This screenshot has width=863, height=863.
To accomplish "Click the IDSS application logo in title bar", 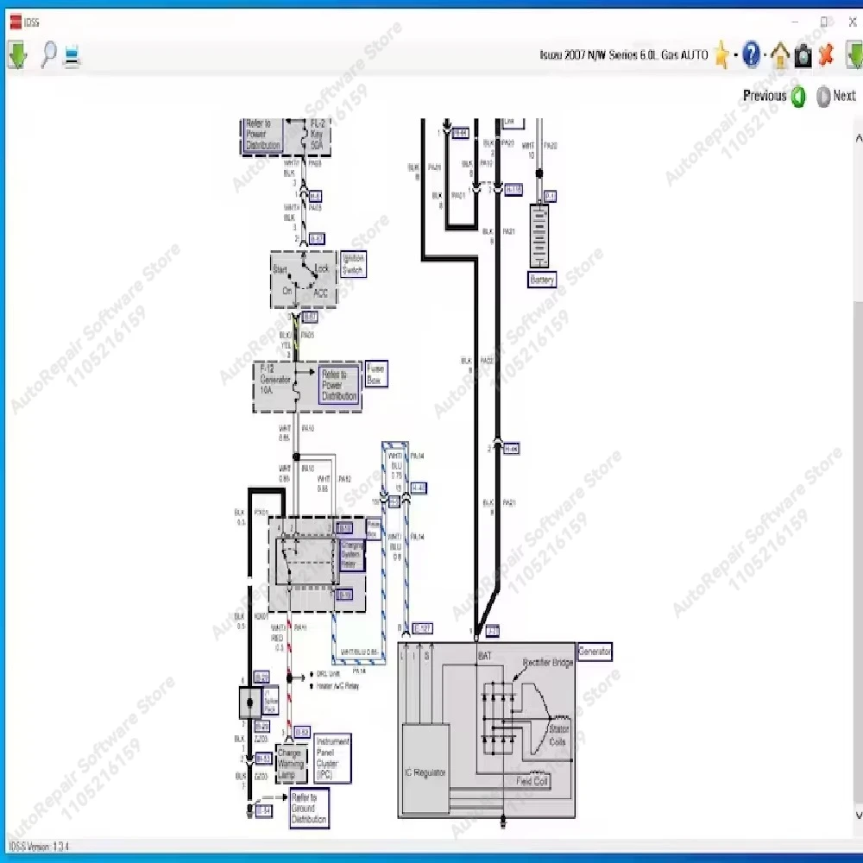I will [16, 22].
